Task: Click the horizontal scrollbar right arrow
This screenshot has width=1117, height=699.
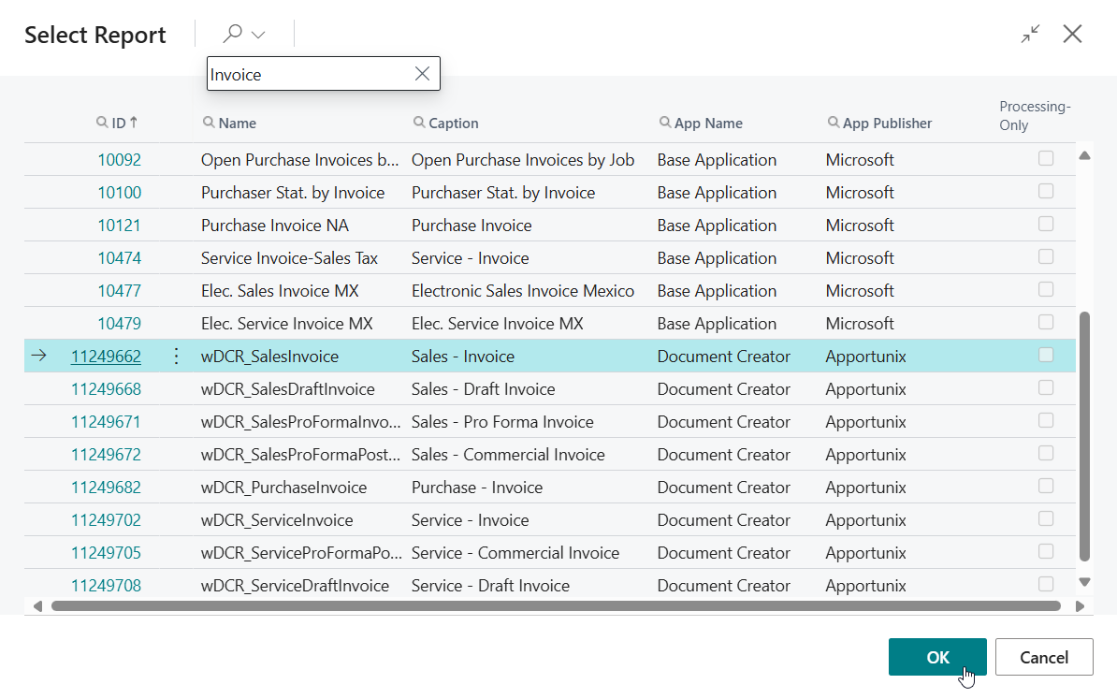Action: pyautogui.click(x=1079, y=606)
